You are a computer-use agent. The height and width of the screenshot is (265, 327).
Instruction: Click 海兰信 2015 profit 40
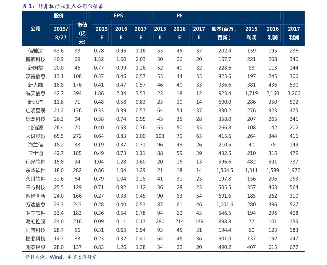(x=251, y=145)
